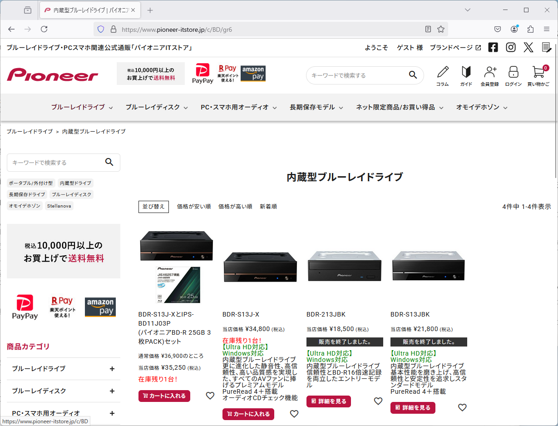558x426 pixels.
Task: Open a new browser tab
Action: pyautogui.click(x=150, y=10)
